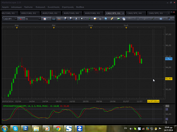Image resolution: width=177 pixels, height=132 pixels.
Task: Expand the line tool options arrow
Action: tap(157, 19)
